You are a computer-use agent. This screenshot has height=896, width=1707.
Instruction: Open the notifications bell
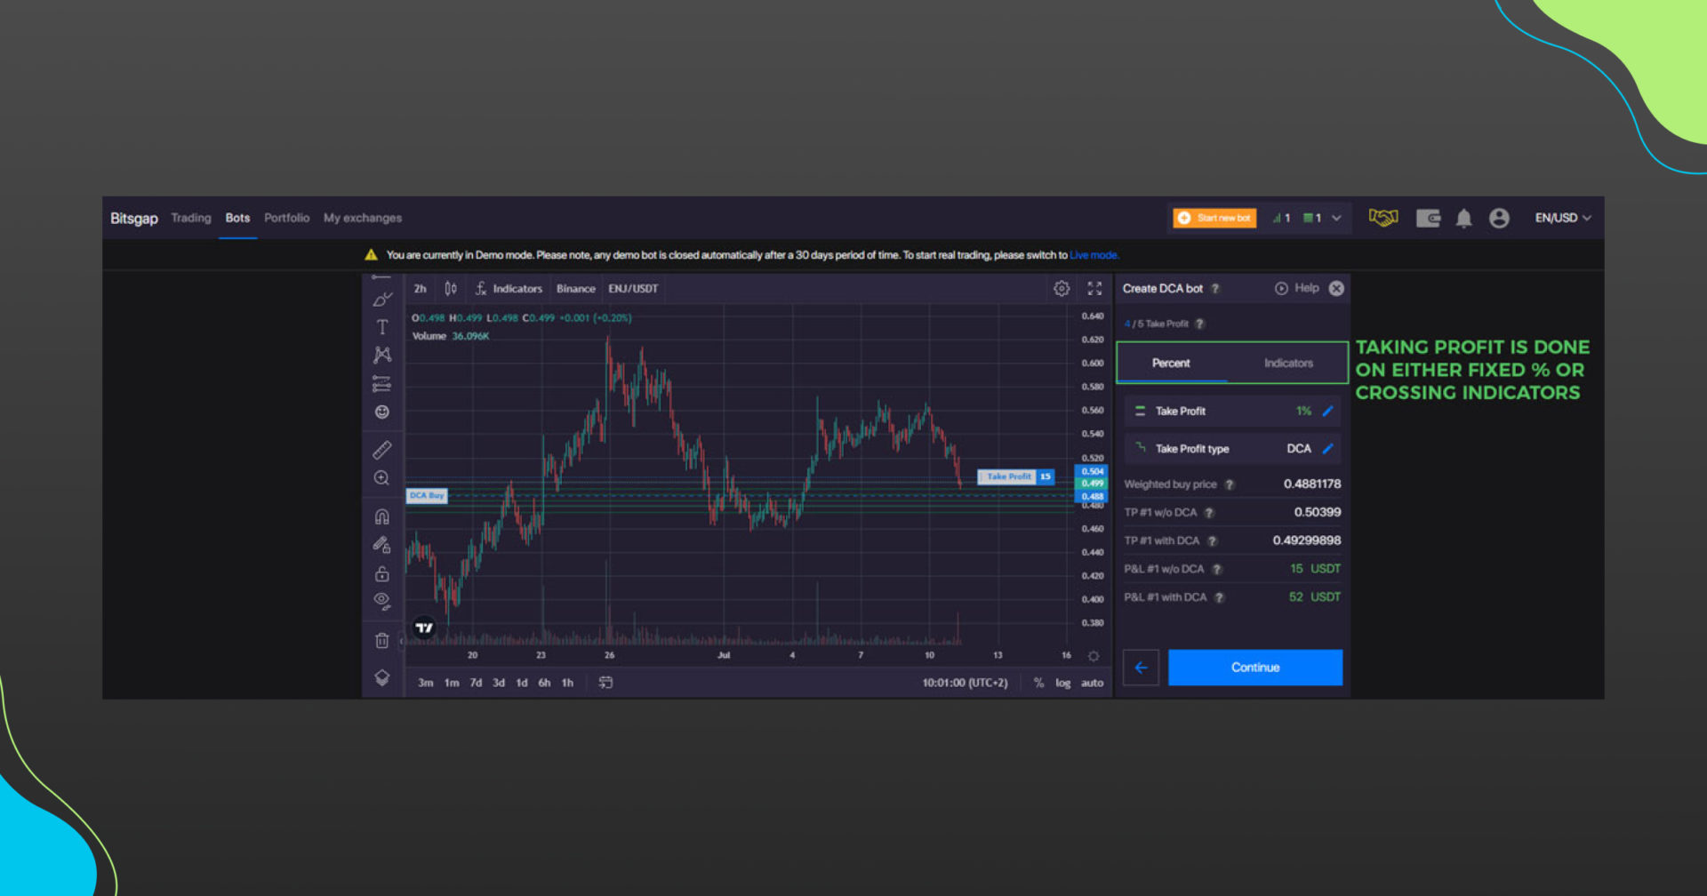(x=1463, y=219)
